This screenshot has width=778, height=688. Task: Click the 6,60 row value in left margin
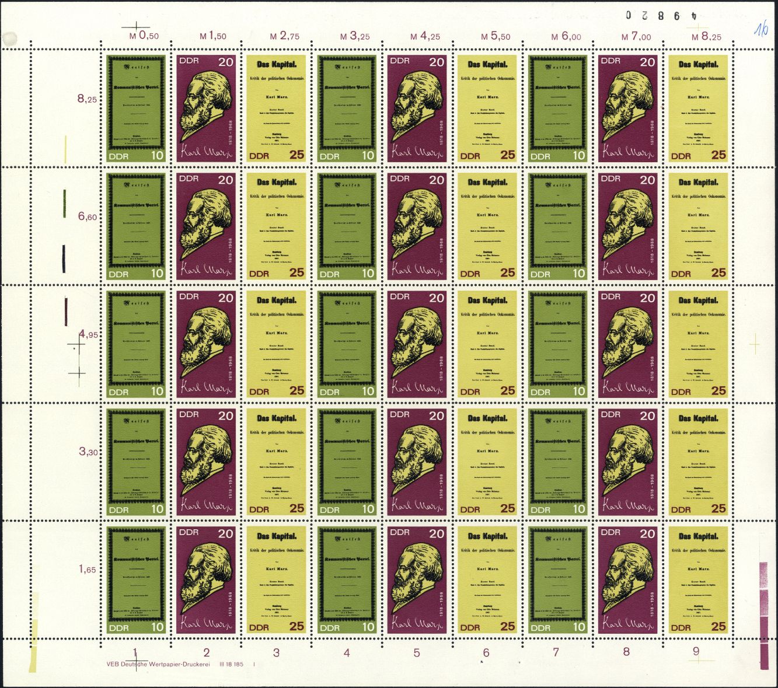coord(88,216)
